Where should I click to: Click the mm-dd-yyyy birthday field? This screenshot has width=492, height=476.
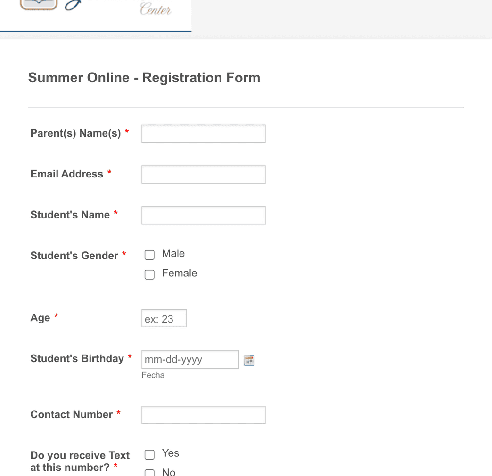[x=190, y=359]
